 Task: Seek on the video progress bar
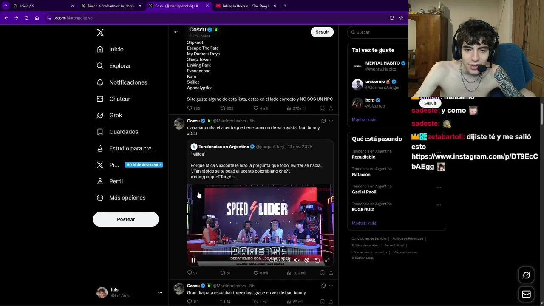click(x=260, y=252)
